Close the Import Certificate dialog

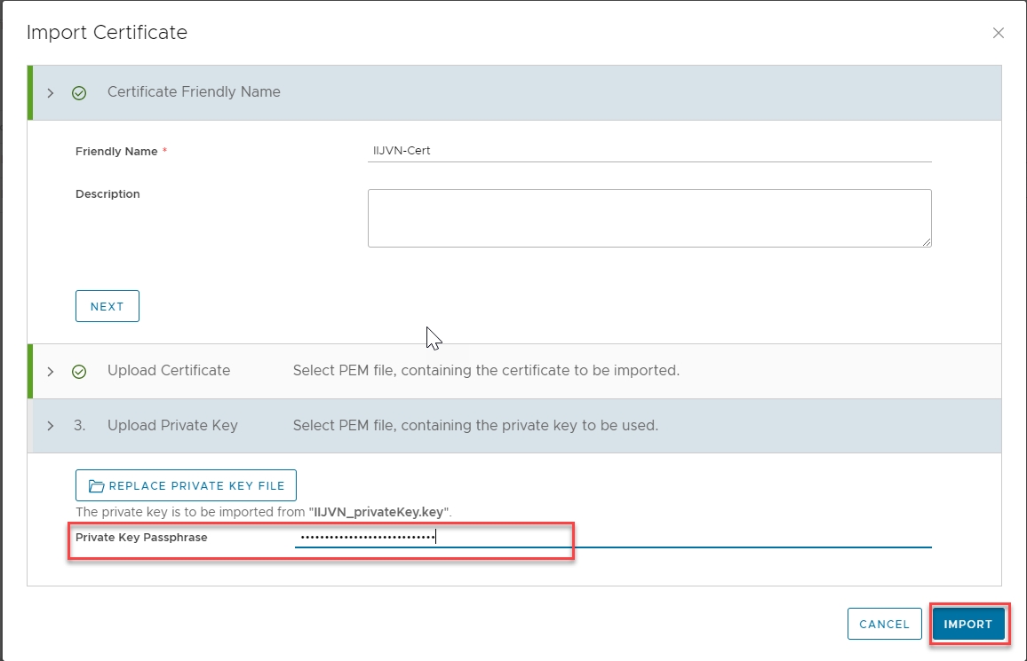tap(998, 34)
